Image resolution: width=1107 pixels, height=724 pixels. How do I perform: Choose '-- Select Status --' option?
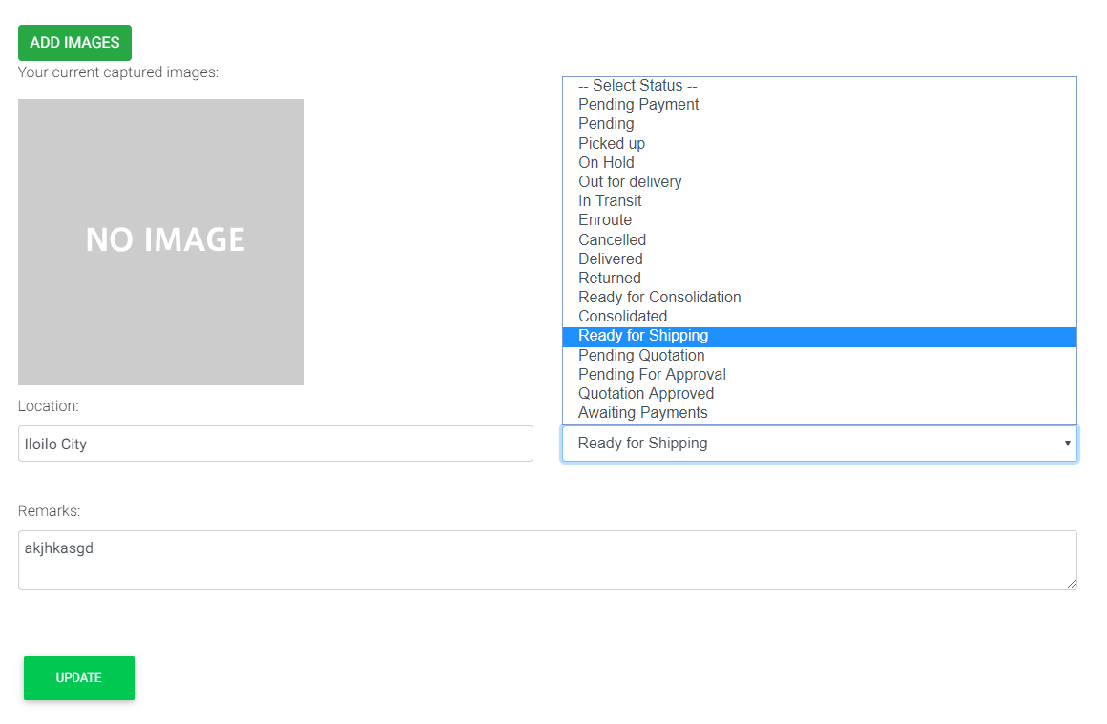click(x=820, y=86)
